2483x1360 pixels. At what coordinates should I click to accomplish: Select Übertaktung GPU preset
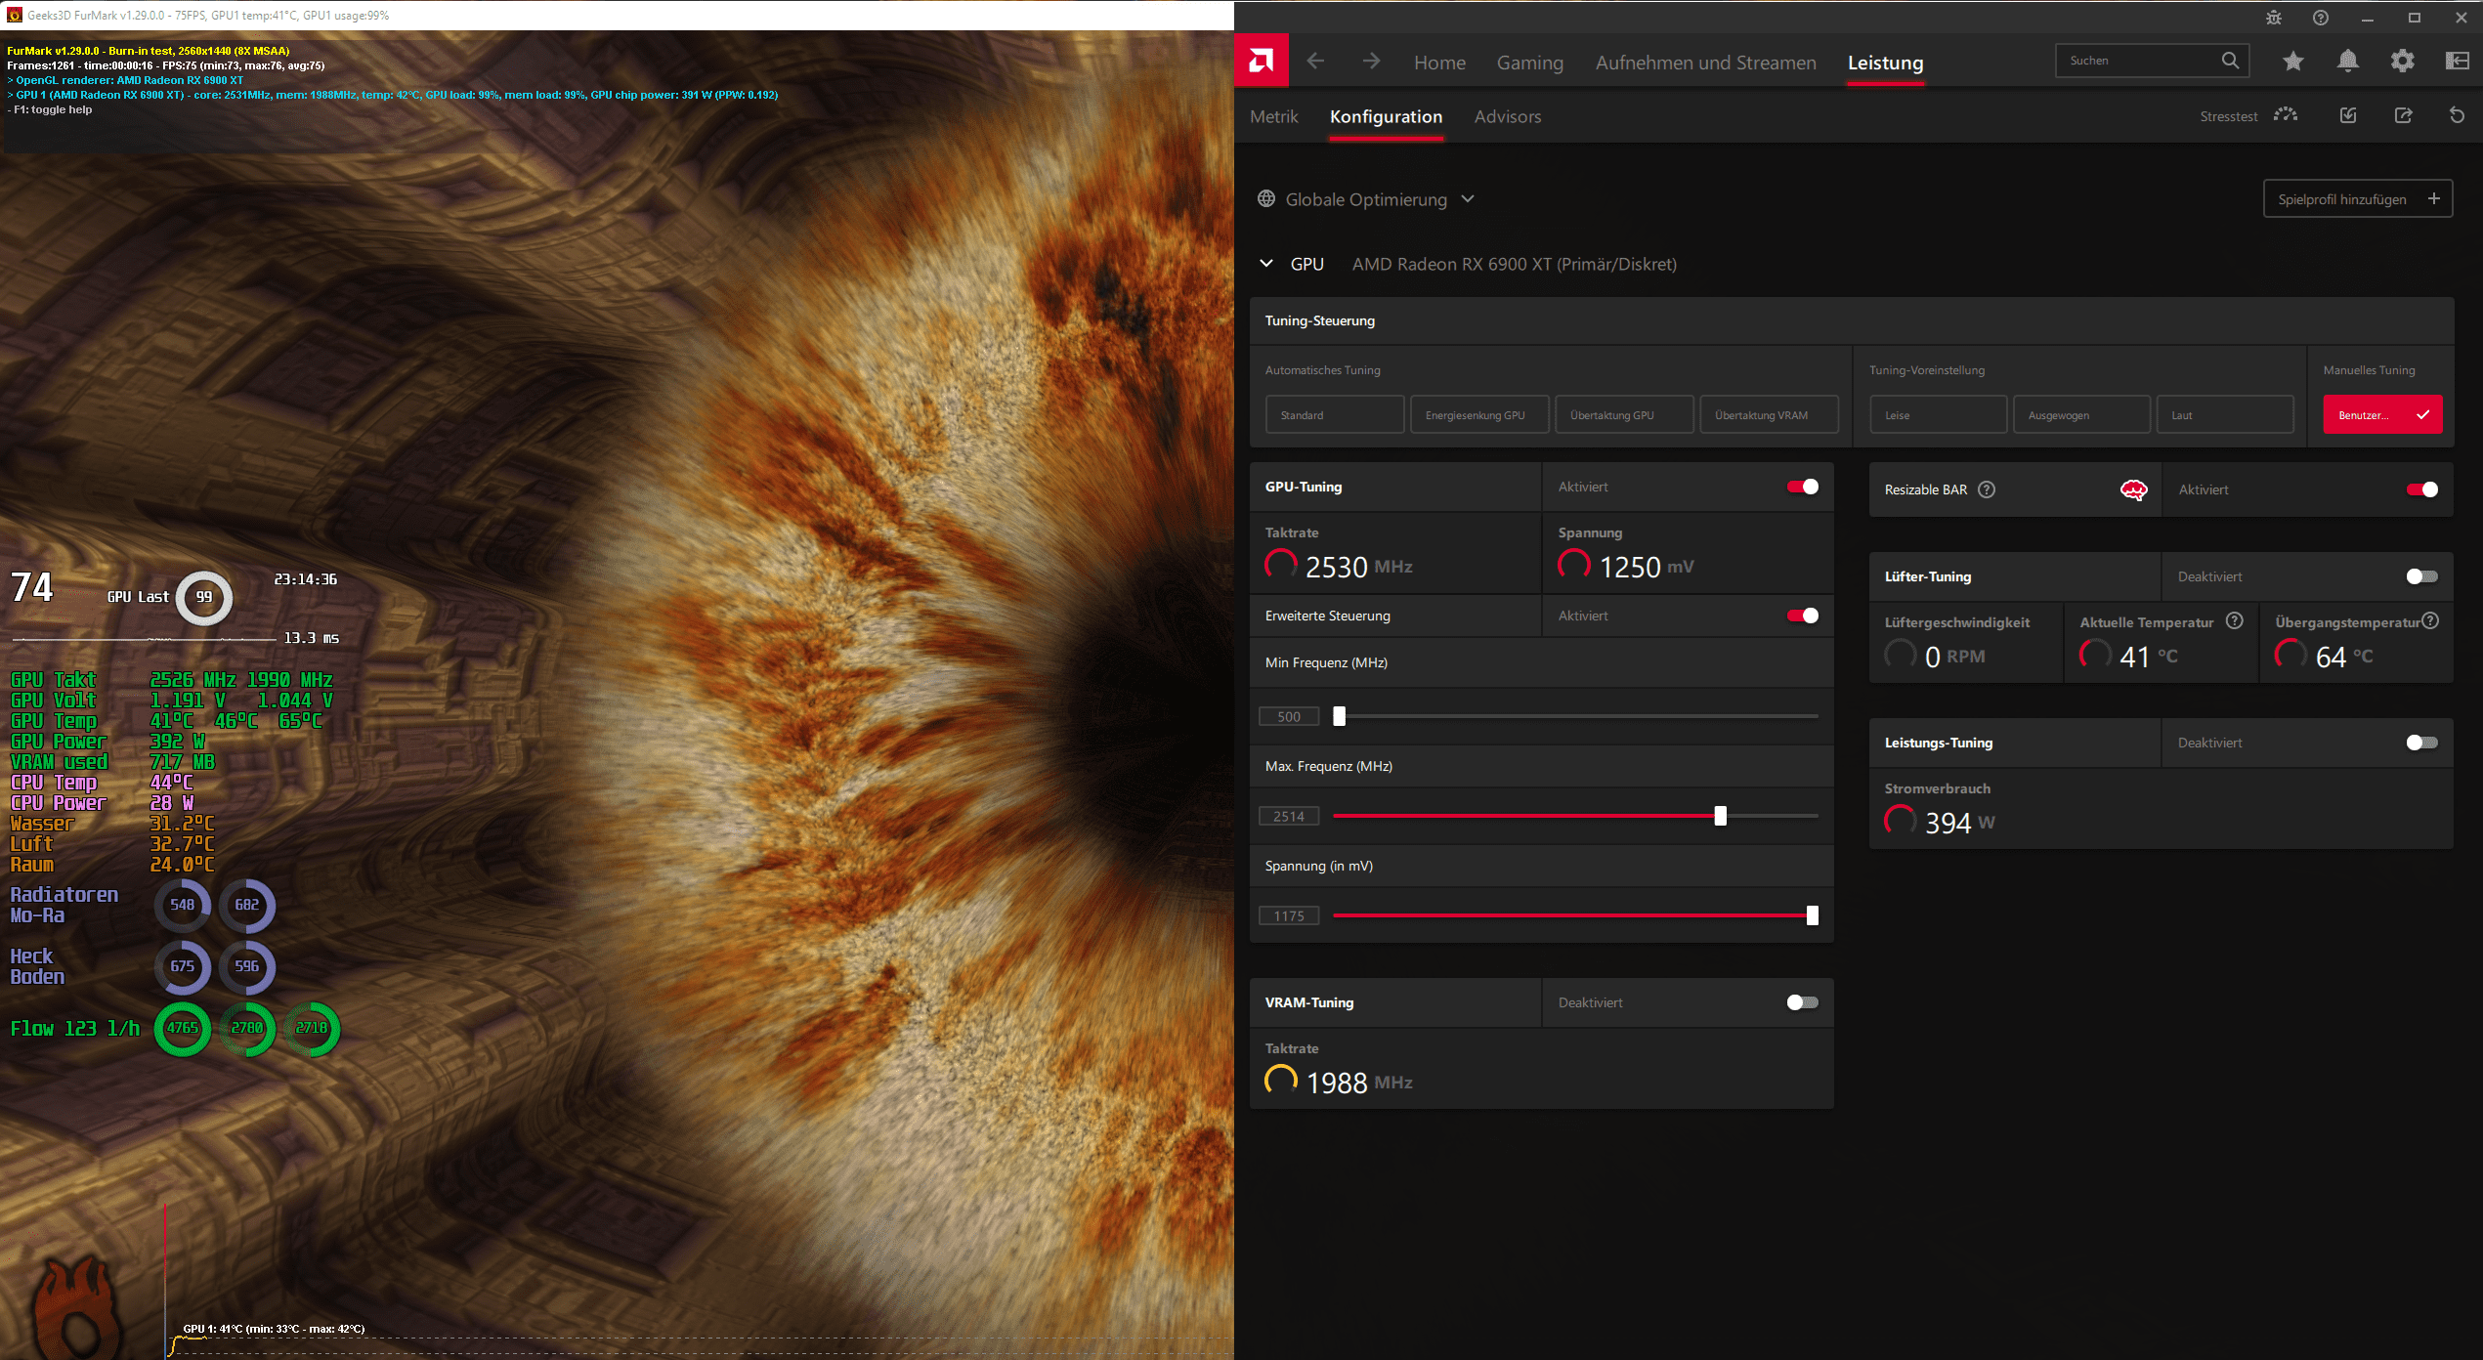(1624, 414)
